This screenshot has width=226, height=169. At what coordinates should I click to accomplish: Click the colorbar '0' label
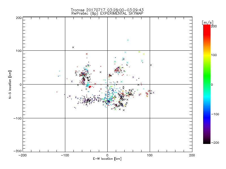pyautogui.click(x=212, y=85)
